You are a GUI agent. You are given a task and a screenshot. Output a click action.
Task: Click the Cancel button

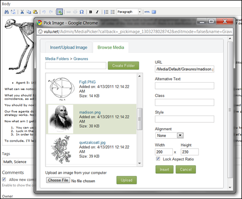coord(186,169)
